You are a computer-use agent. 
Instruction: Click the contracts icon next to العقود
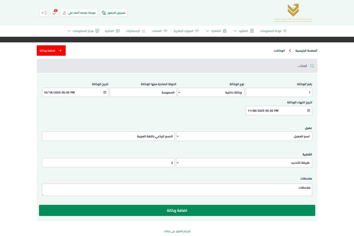click(x=252, y=31)
